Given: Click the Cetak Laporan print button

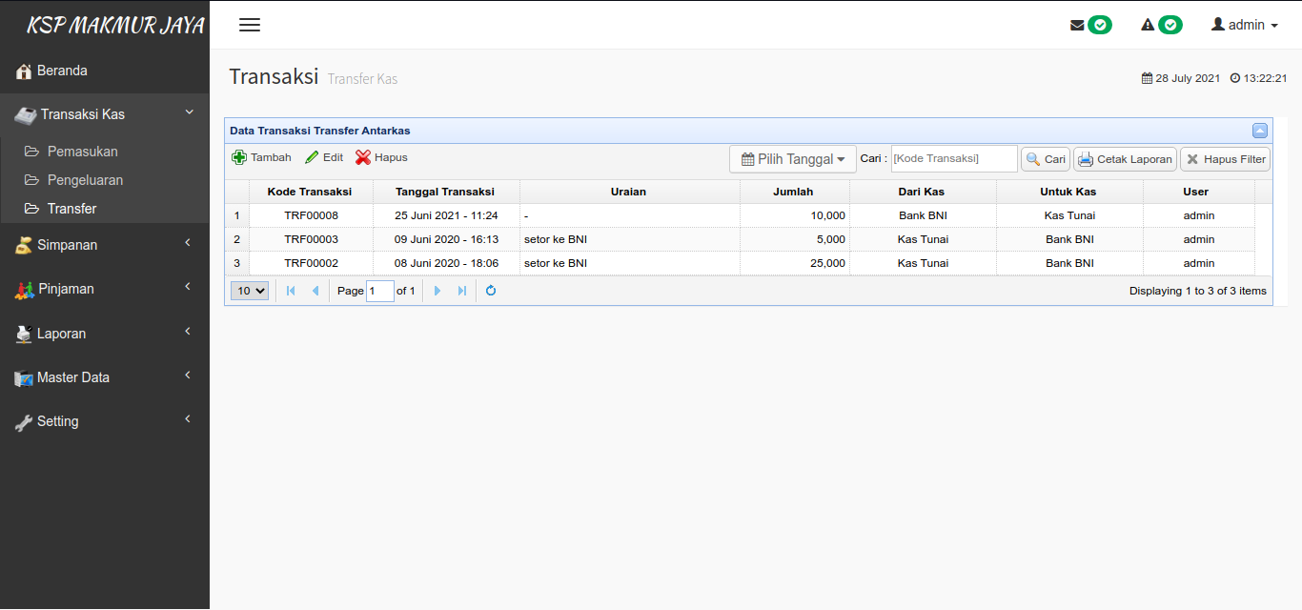Looking at the screenshot, I should click(x=1125, y=159).
